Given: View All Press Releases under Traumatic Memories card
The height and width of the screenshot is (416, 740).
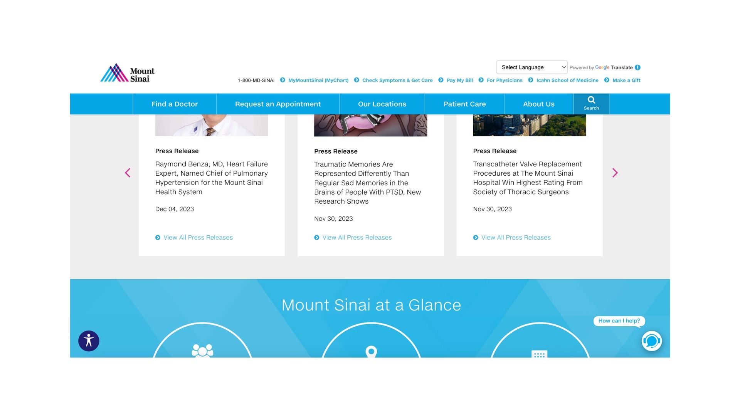Looking at the screenshot, I should (x=357, y=238).
